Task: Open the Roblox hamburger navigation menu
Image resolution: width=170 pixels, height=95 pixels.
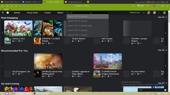Action: pyautogui.click(x=3, y=13)
